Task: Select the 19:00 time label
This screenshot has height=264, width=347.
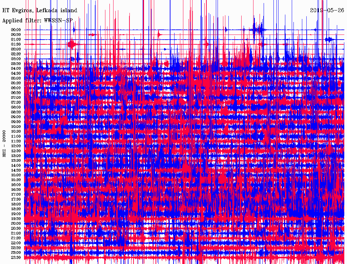Action: pos(16,214)
